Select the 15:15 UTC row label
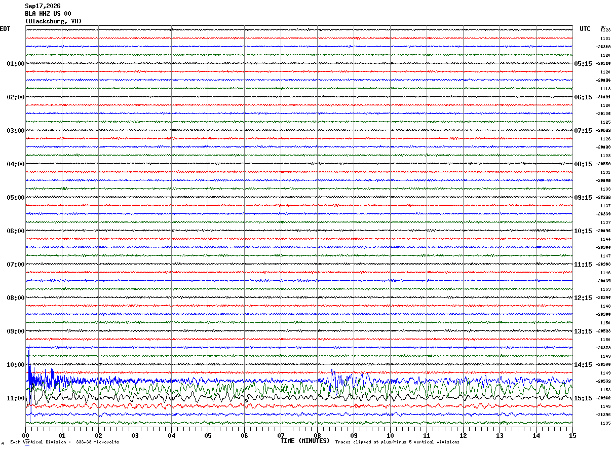This screenshot has height=449, width=613. tap(583, 398)
